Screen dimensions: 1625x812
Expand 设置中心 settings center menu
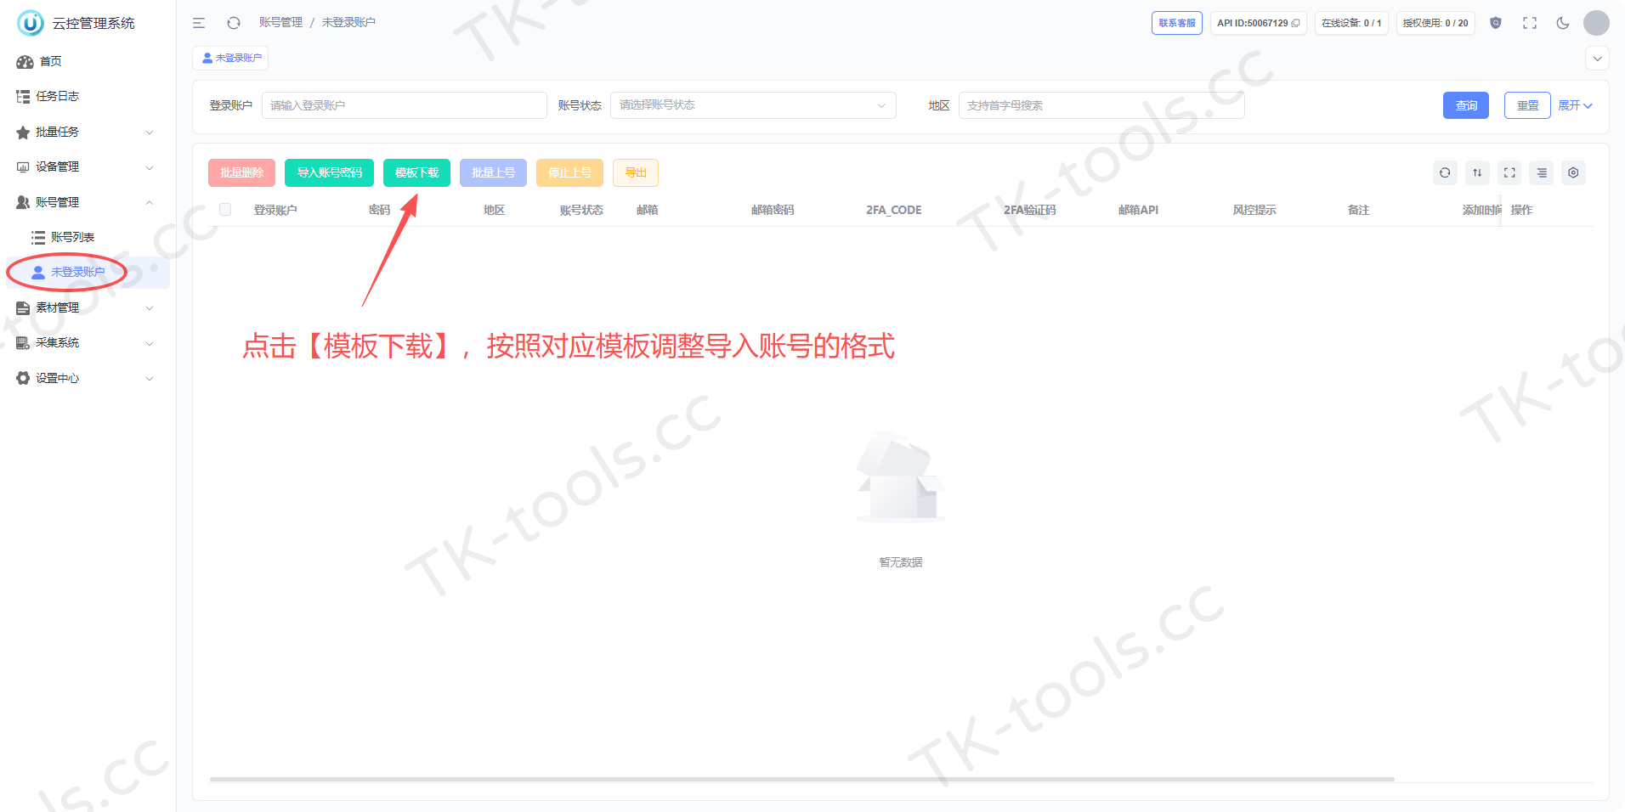88,378
